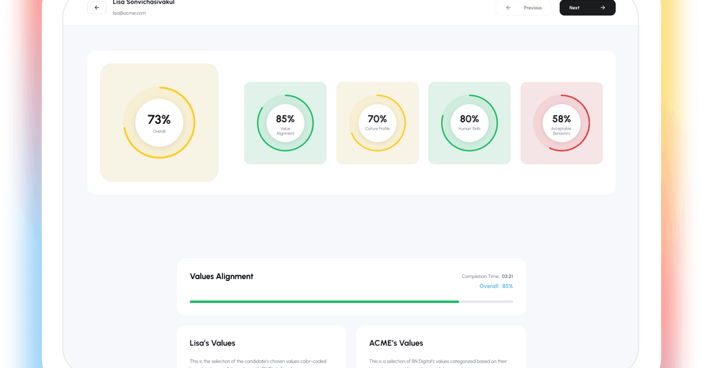Select the 80% Human Skills ring
This screenshot has height=368, width=702.
tap(469, 123)
